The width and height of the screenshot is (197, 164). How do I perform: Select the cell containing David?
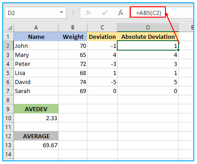(36, 82)
